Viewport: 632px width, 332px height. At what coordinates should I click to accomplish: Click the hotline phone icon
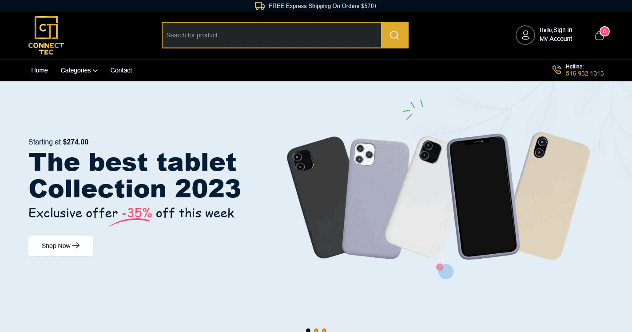click(556, 70)
